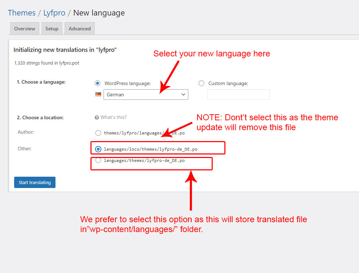Open the German language dropdown
359x273 pixels.
click(146, 95)
